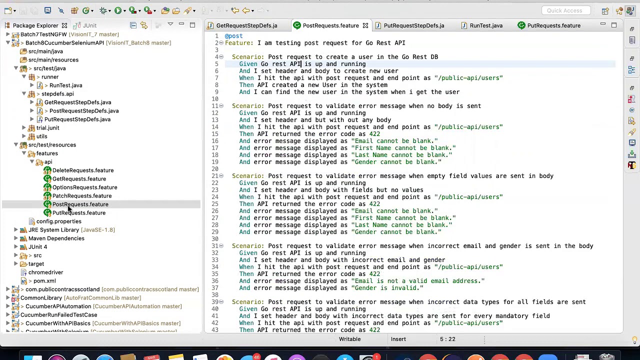Click Collapse All in Package Explorer
Screen dimensions: 640x360
pos(133,25)
